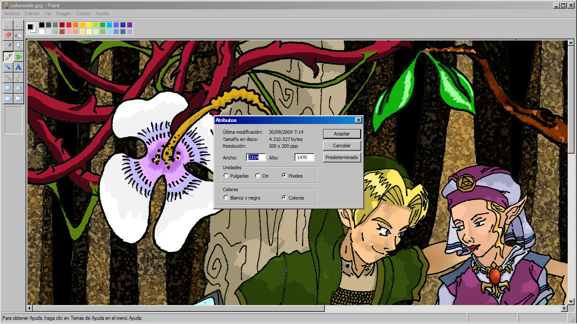
Task: Pick the cyan color swatch
Action: coord(109,25)
